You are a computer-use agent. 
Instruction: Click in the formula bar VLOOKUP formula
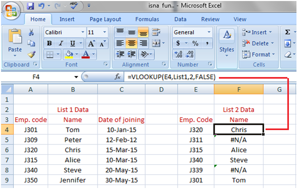coord(172,77)
